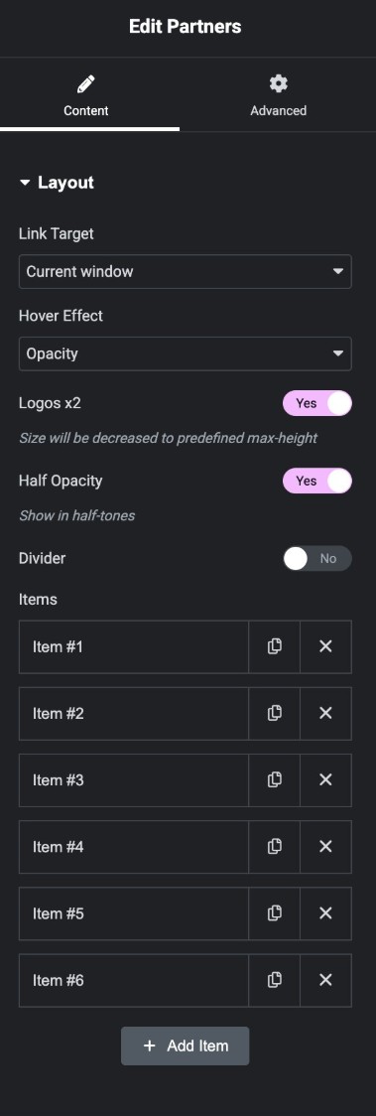Duplicate Item #5 with the copy icon
376x1116 pixels.
[x=275, y=913]
